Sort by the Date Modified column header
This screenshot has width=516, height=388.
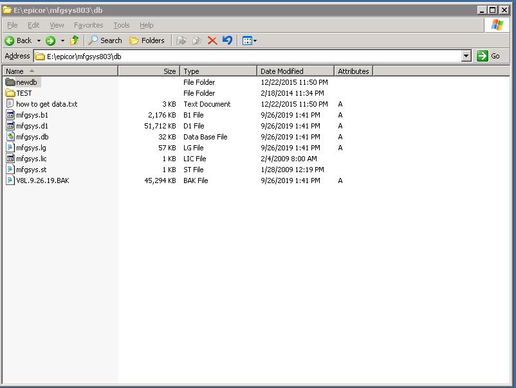click(x=295, y=71)
